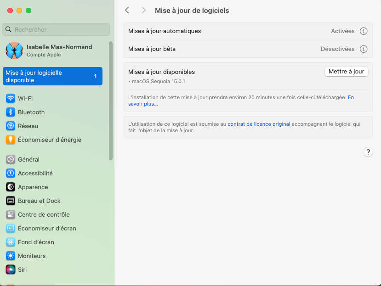The height and width of the screenshot is (286, 381).
Task: Select Économiseur d'écran icon
Action: pos(11,229)
